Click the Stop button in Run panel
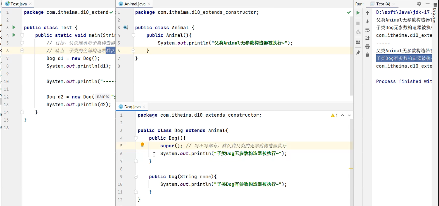Viewport: 439px width, 206px height. [x=358, y=23]
